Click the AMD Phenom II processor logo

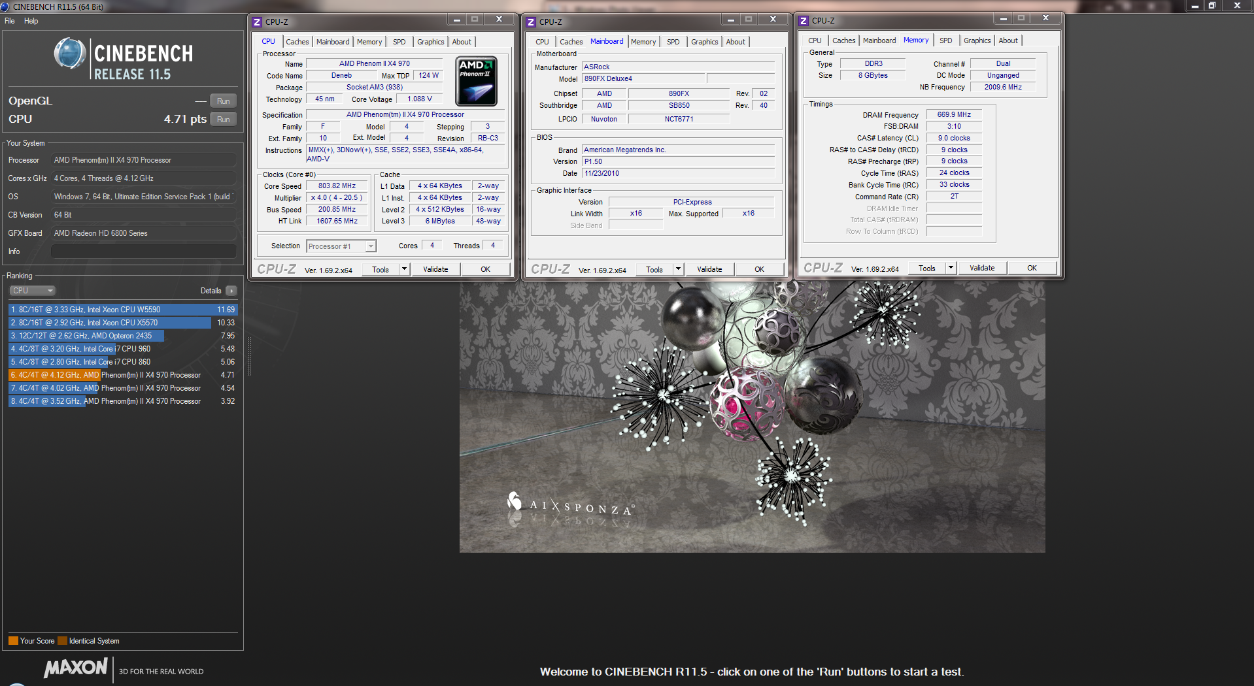coord(476,81)
